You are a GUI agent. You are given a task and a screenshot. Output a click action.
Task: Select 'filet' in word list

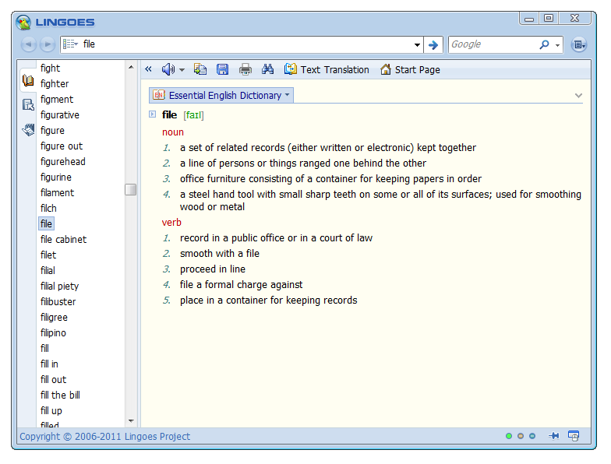pyautogui.click(x=48, y=255)
